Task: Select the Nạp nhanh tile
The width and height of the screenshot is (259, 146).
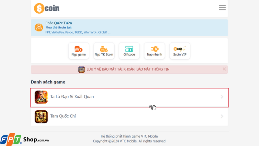Action: click(x=154, y=51)
